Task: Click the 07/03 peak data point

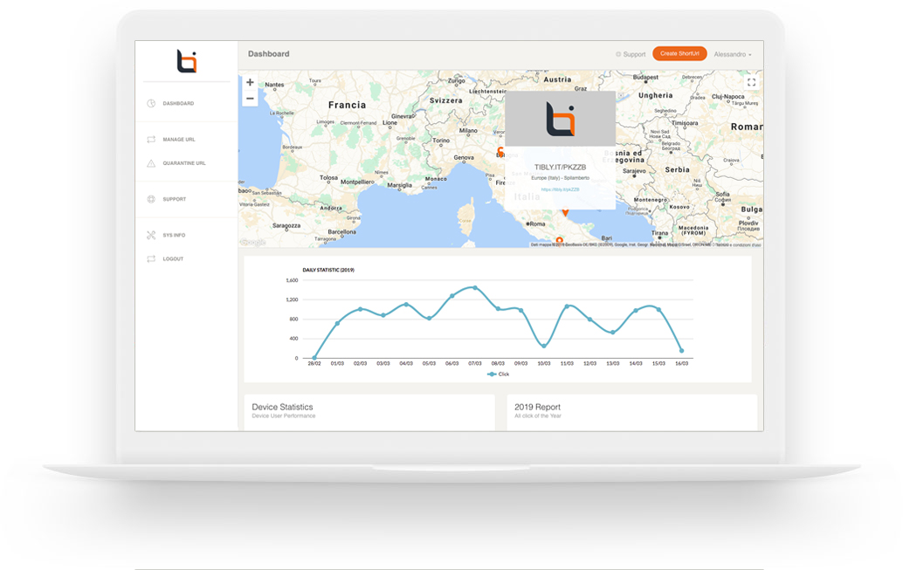Action: [x=474, y=287]
